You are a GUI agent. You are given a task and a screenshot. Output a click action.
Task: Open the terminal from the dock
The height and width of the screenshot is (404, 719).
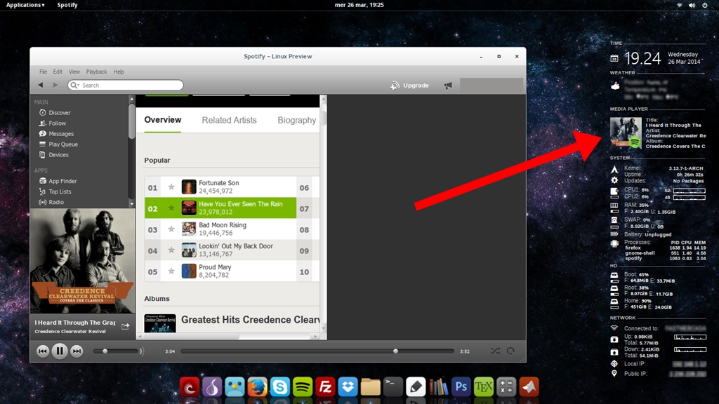point(393,387)
